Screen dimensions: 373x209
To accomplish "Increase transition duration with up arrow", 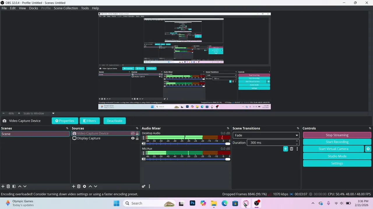I will [297, 141].
